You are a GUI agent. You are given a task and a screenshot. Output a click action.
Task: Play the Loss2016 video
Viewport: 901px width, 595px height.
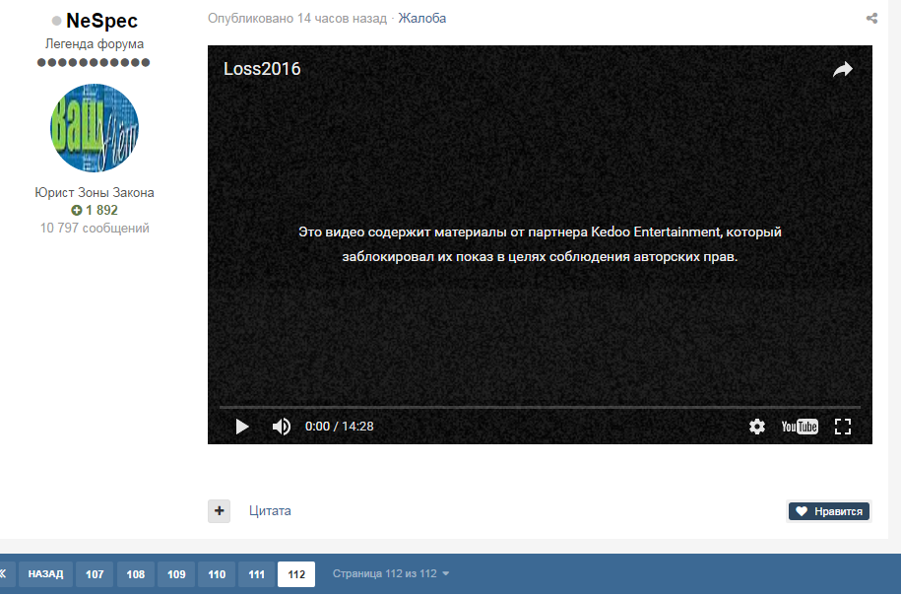point(242,427)
